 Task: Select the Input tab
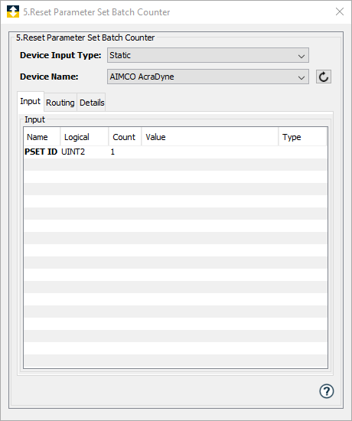(31, 102)
